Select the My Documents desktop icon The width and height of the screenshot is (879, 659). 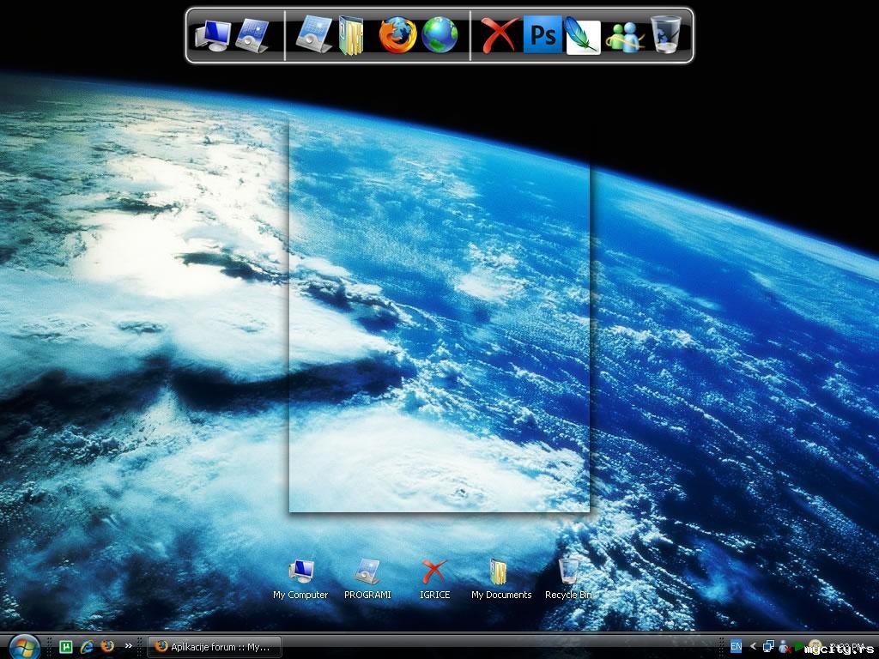click(501, 580)
